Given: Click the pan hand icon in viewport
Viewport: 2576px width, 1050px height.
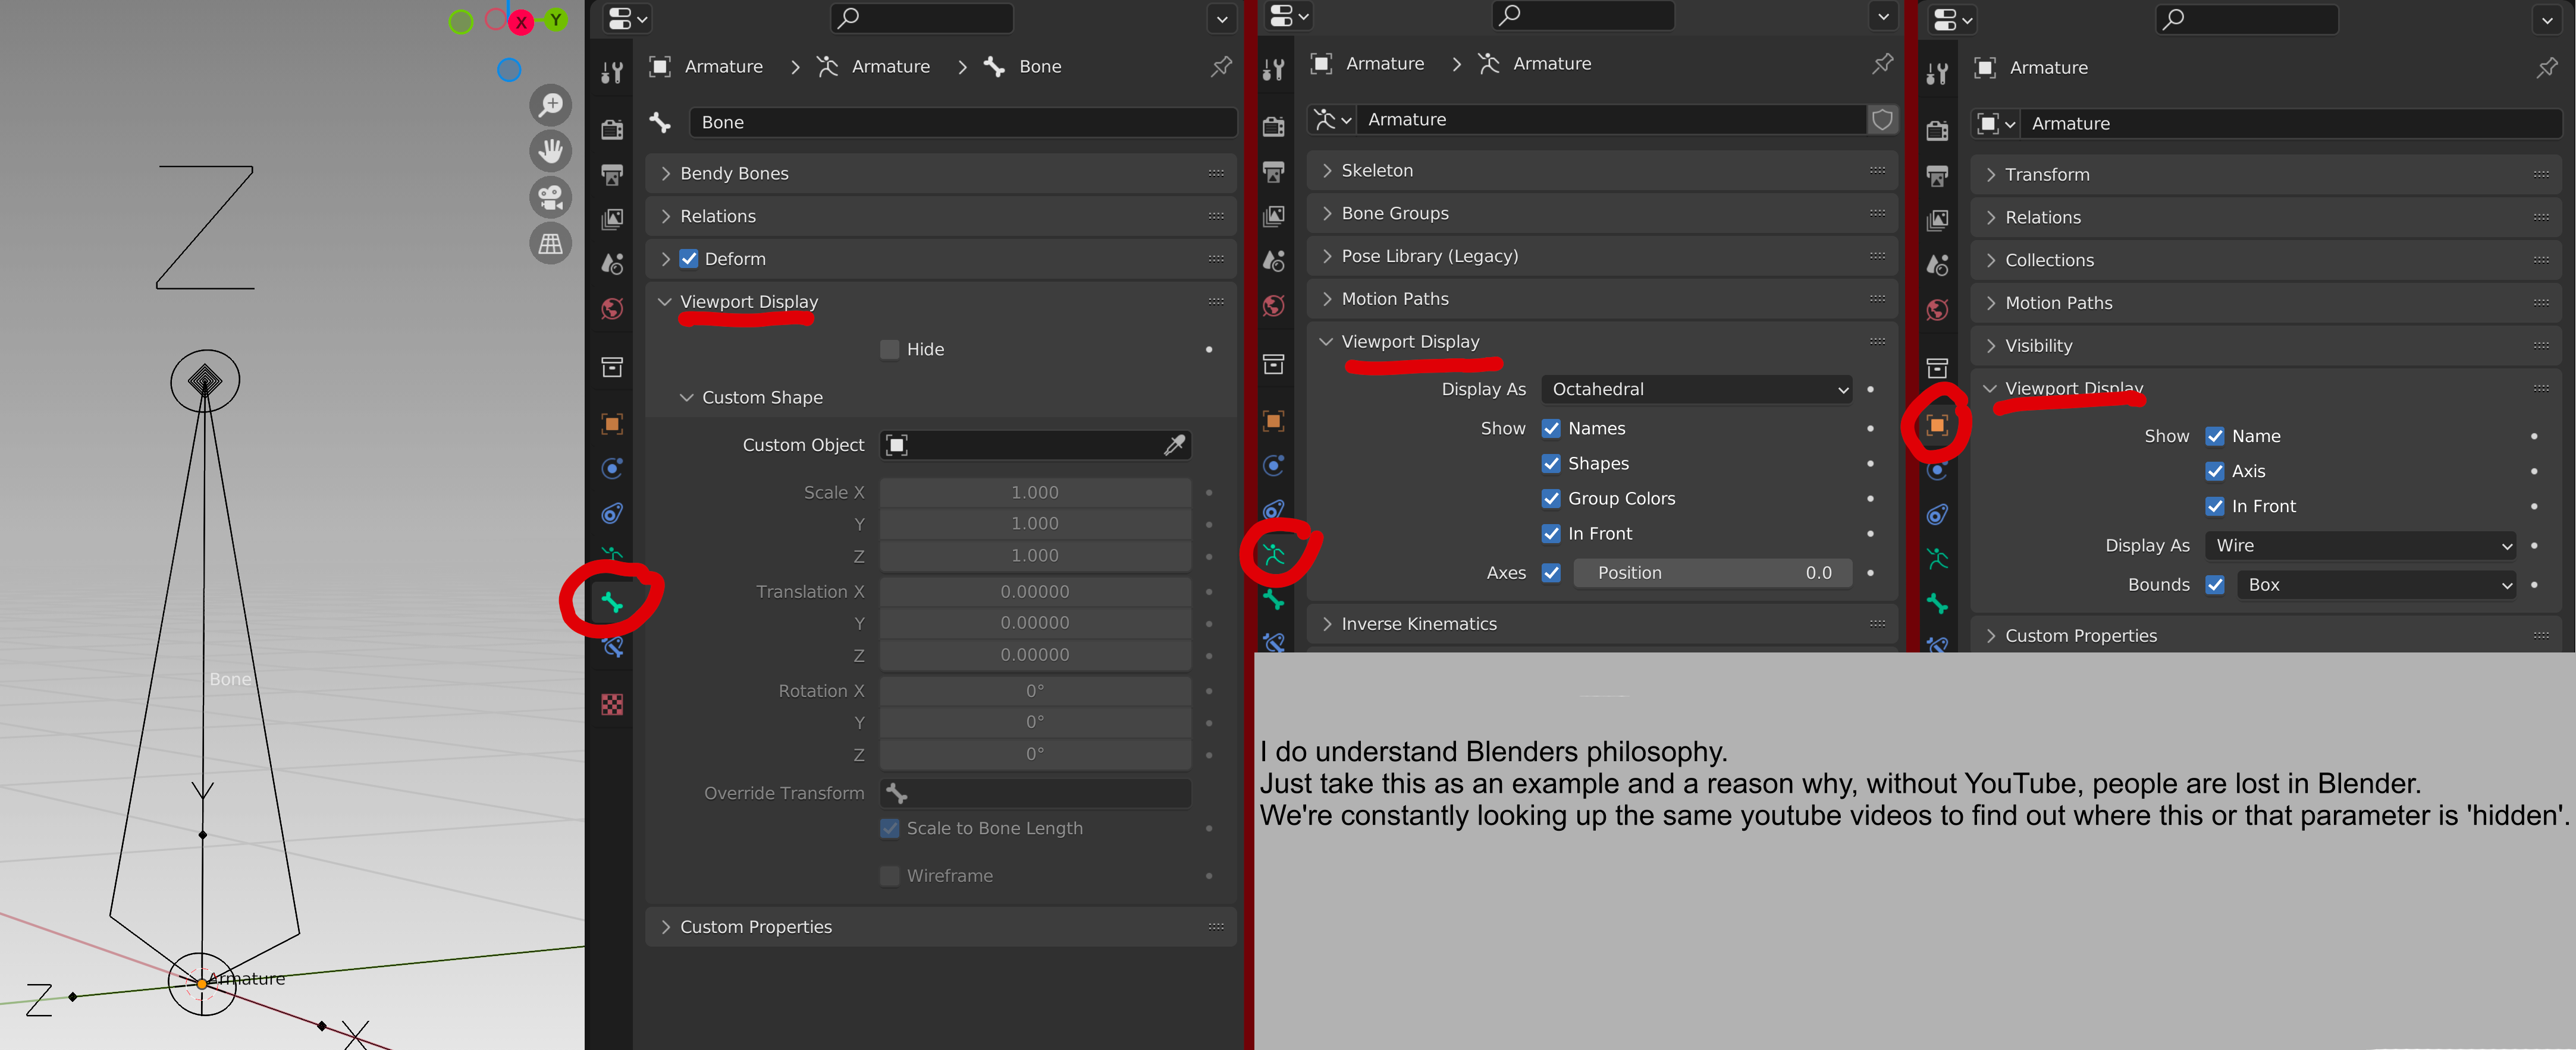Looking at the screenshot, I should (x=550, y=151).
